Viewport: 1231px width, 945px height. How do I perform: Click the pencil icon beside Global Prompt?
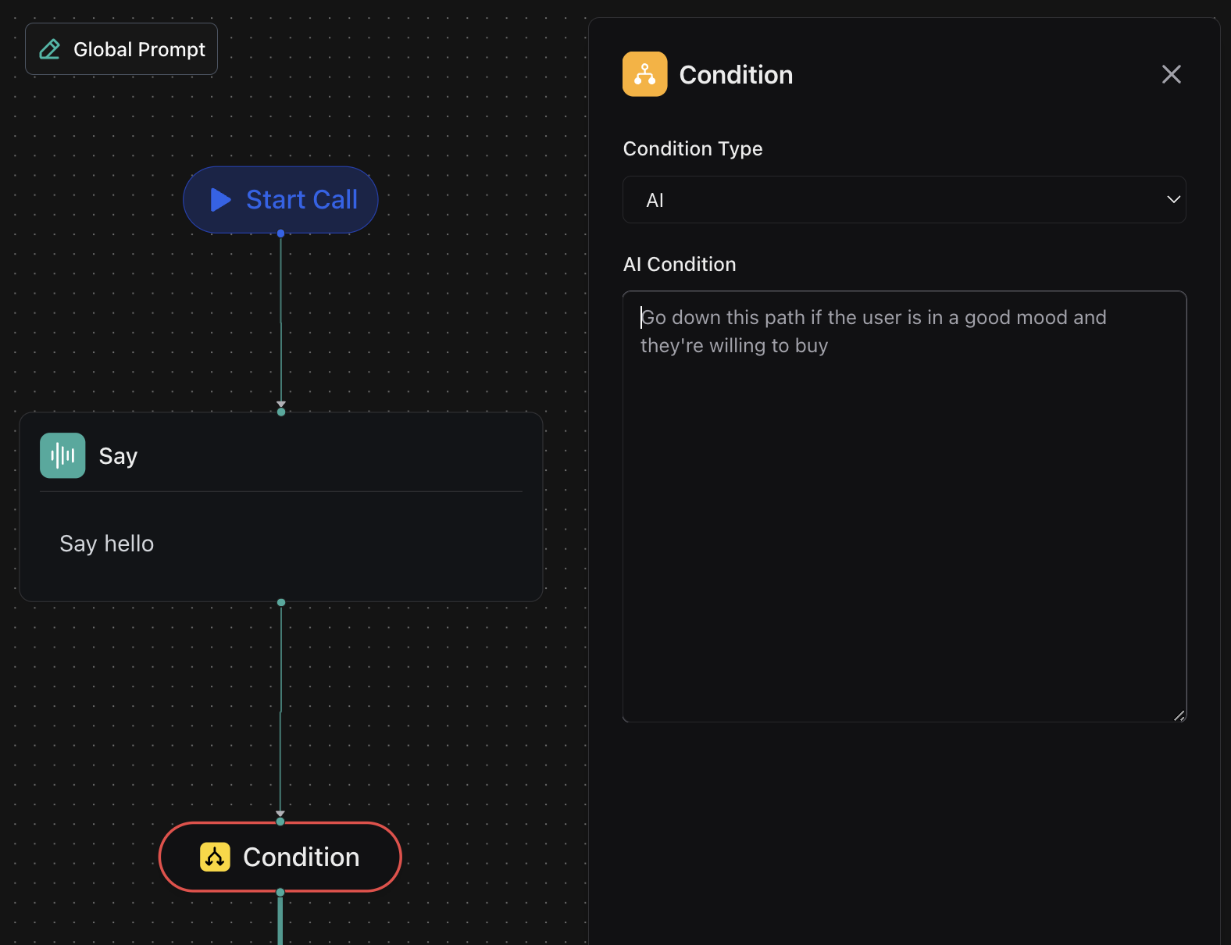click(x=50, y=49)
